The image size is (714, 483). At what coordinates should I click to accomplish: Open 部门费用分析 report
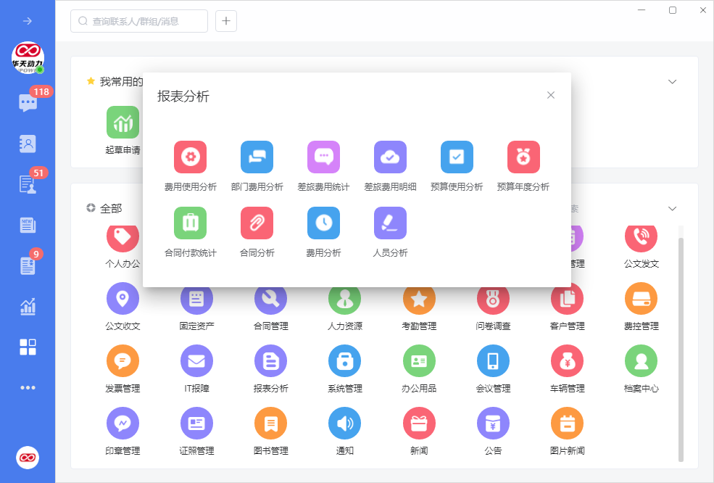257,157
